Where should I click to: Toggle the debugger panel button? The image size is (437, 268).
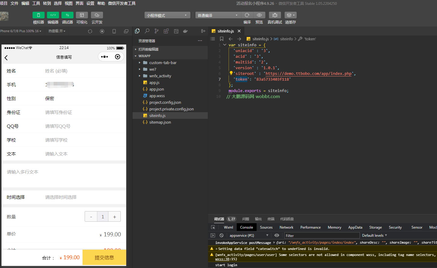click(x=67, y=15)
